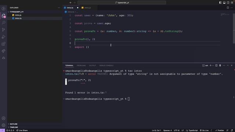
Task: Customize layout icon in title bar
Action: coord(232,3)
